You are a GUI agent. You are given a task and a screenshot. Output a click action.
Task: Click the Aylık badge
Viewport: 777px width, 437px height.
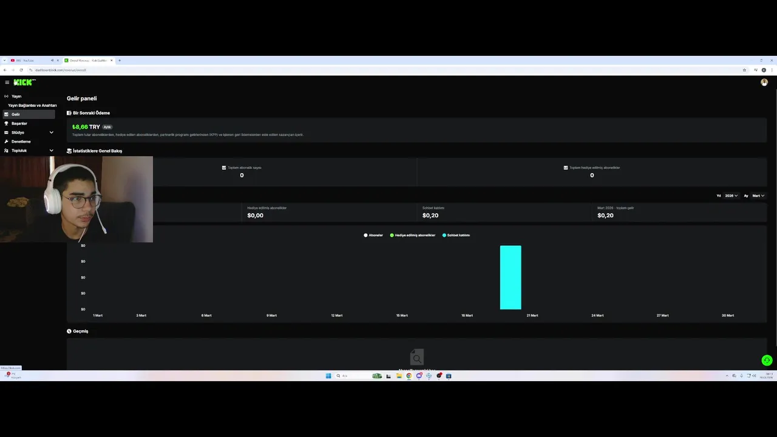point(107,127)
